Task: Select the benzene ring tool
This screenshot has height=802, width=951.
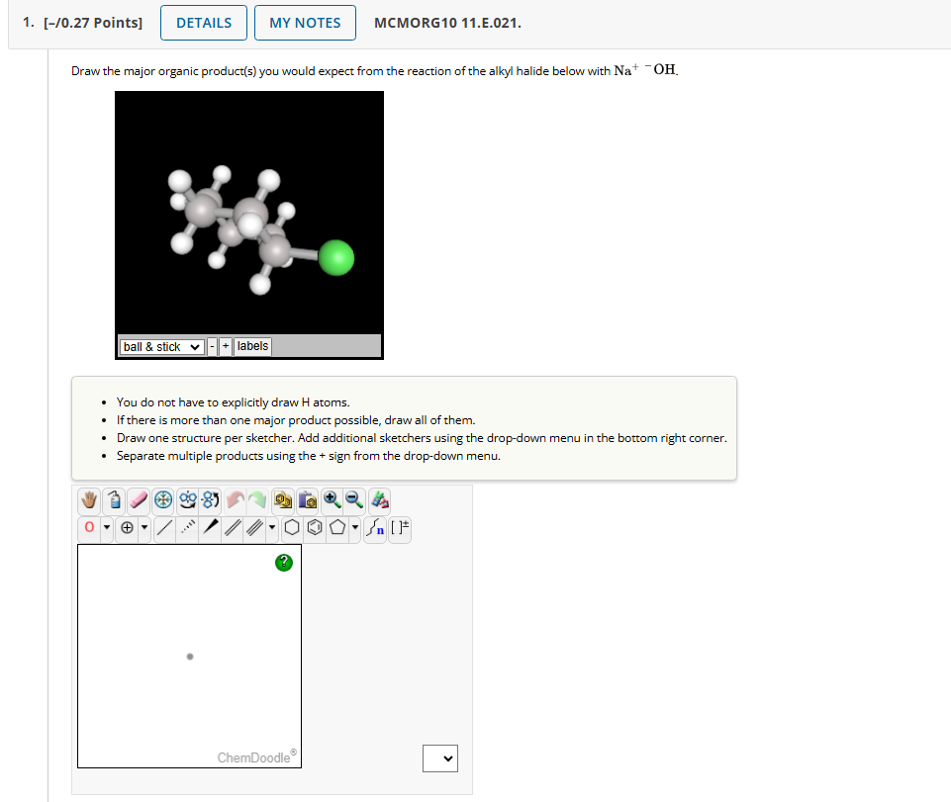Action: pos(314,528)
